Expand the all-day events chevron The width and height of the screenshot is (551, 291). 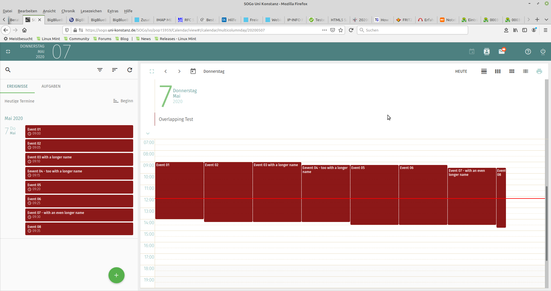pyautogui.click(x=148, y=133)
